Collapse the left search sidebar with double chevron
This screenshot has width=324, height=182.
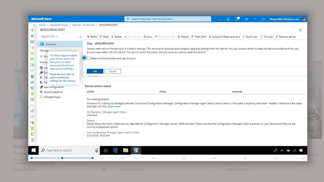coord(80,37)
